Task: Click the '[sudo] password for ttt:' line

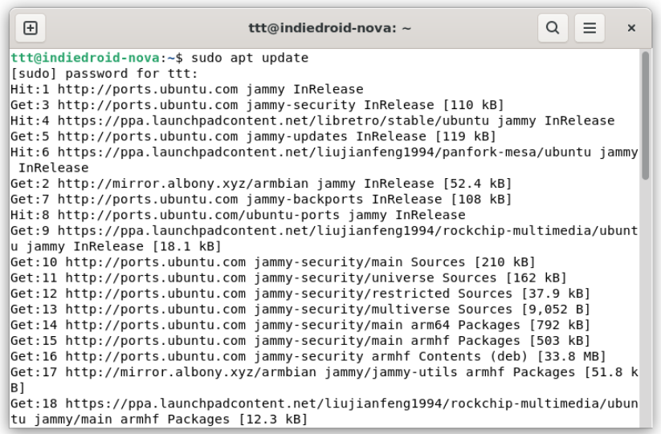Action: [x=104, y=74]
